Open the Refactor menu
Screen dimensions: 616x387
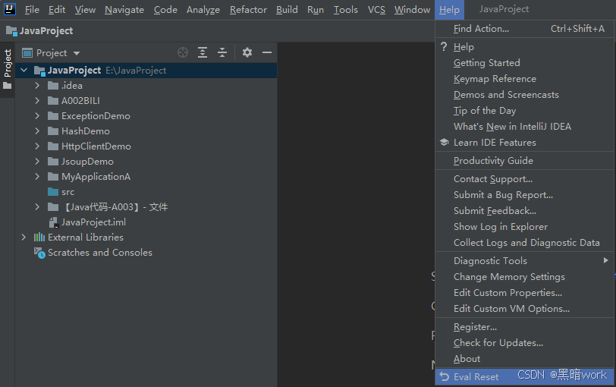(x=248, y=9)
